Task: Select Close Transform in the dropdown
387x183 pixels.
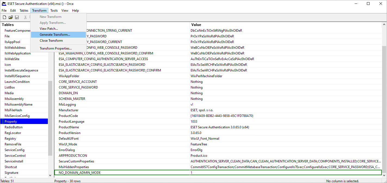Action: 51,41
